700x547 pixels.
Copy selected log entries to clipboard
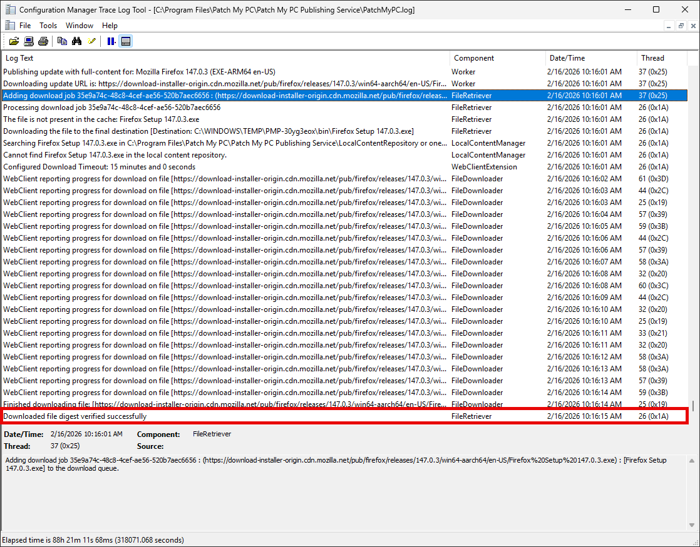62,41
